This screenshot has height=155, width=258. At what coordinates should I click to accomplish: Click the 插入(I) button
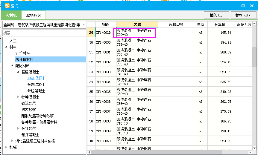click(x=216, y=15)
